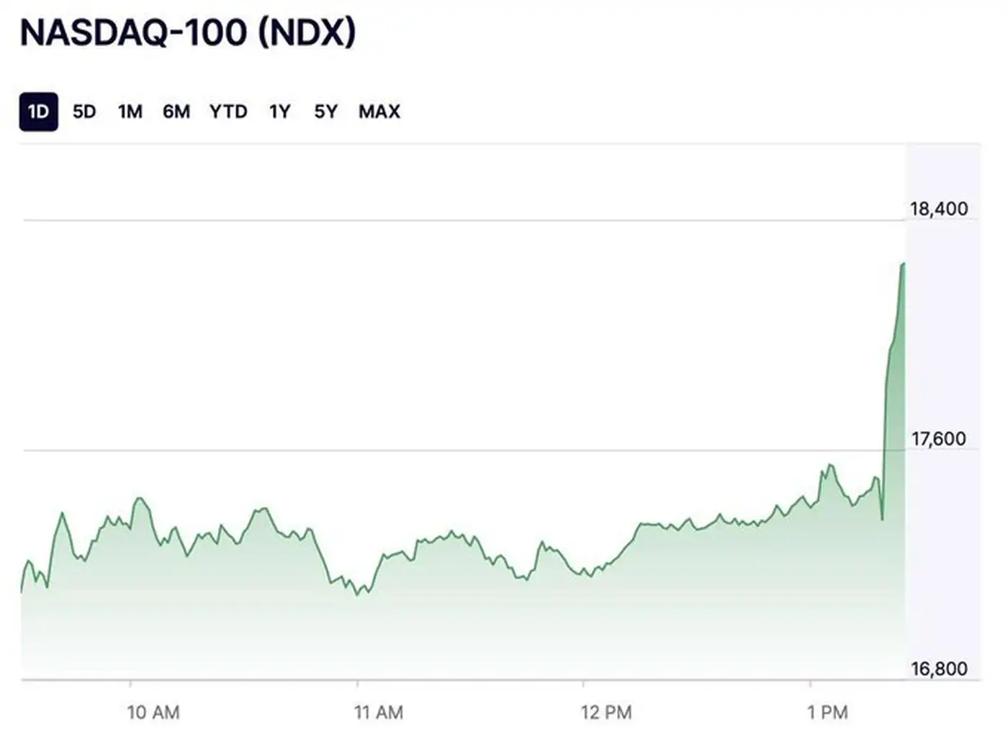The image size is (1008, 742).
Task: Click the NASDAQ-100 (NDX) title
Action: click(x=188, y=33)
